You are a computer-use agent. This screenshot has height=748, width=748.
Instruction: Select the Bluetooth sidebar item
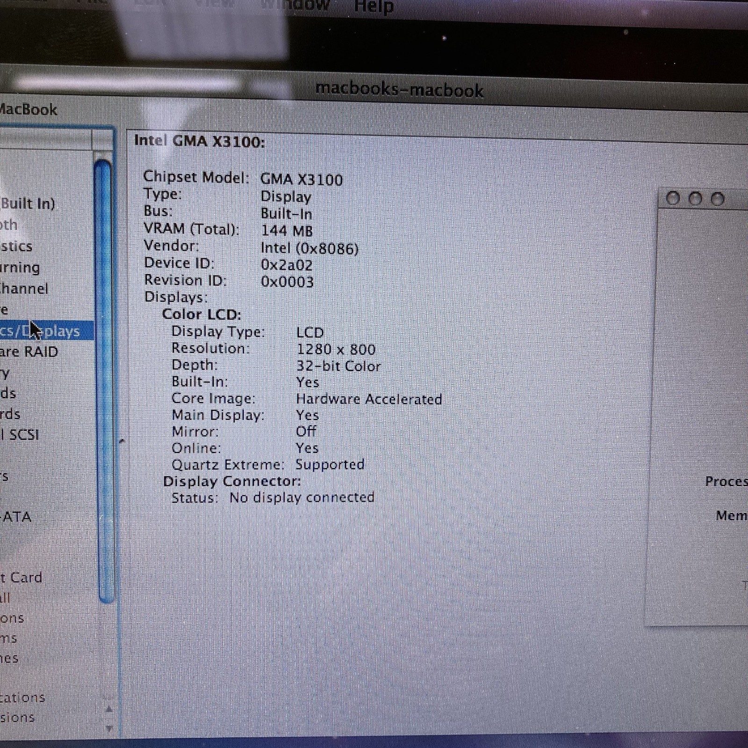[x=9, y=225]
